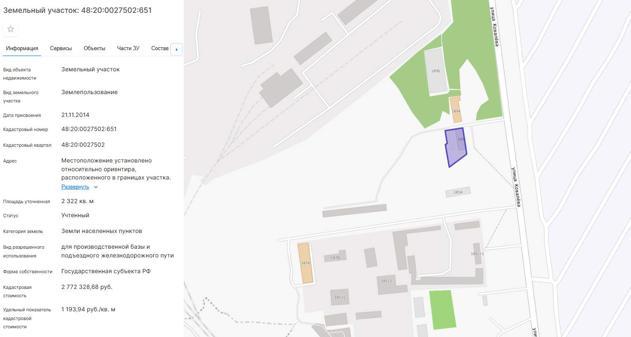Select building 107В on the map
This screenshot has width=631, height=337.
[x=336, y=256]
